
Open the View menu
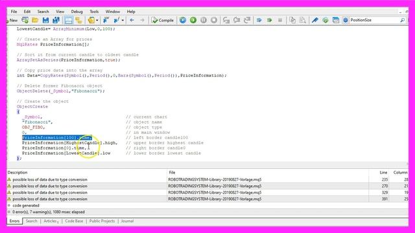[x=60, y=12]
